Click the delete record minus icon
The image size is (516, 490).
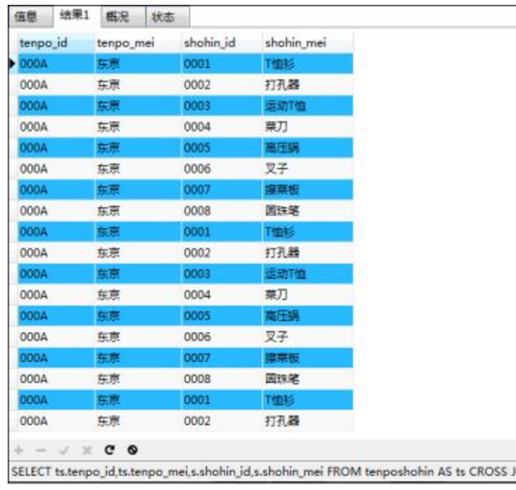[x=41, y=450]
